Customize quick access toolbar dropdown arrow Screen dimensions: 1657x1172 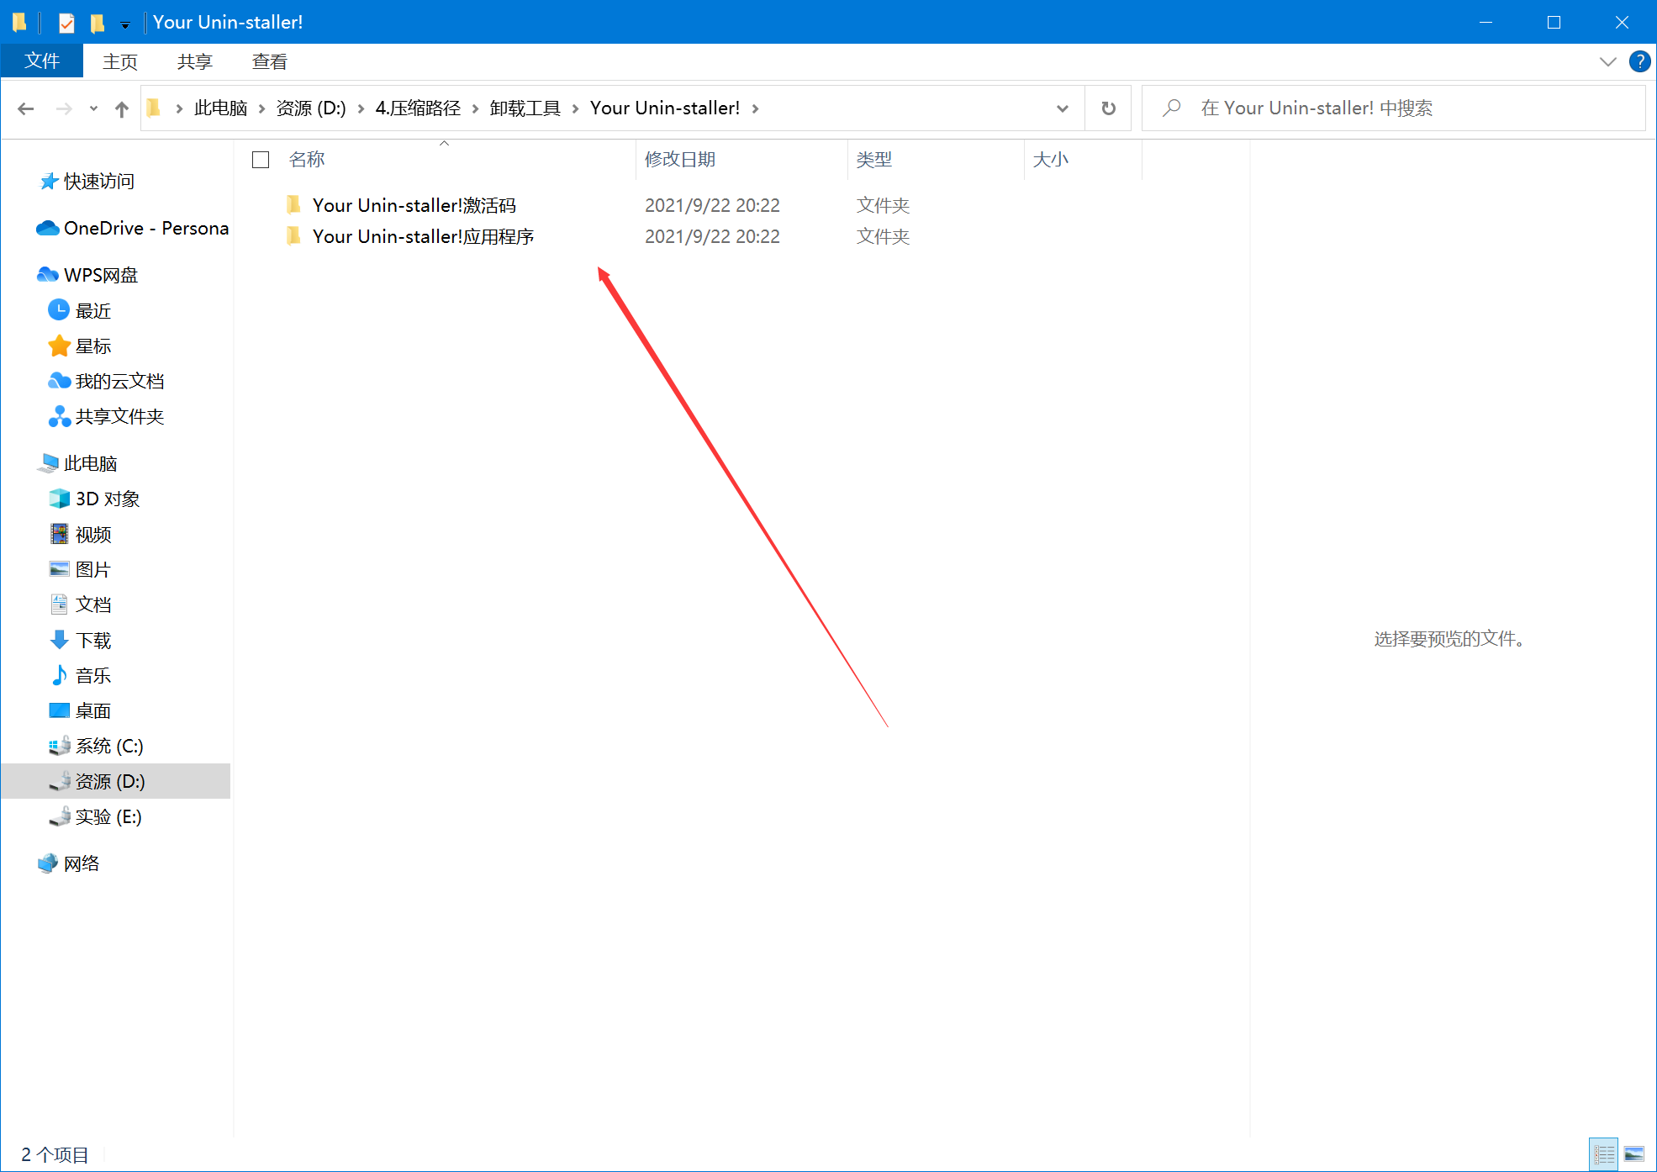pyautogui.click(x=125, y=25)
